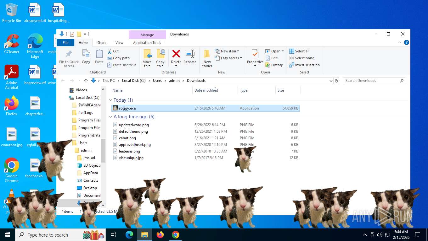Click the red Delete icon
The width and height of the screenshot is (428, 241).
tap(176, 54)
